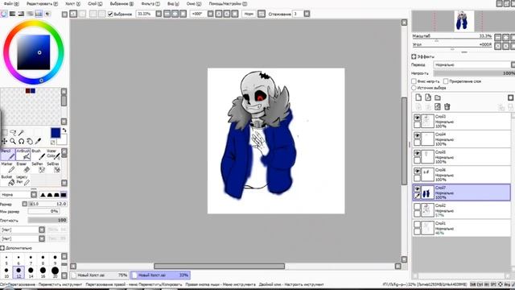Select the Brush tool
Viewport: 515px width, 290px height.
pyautogui.click(x=38, y=155)
